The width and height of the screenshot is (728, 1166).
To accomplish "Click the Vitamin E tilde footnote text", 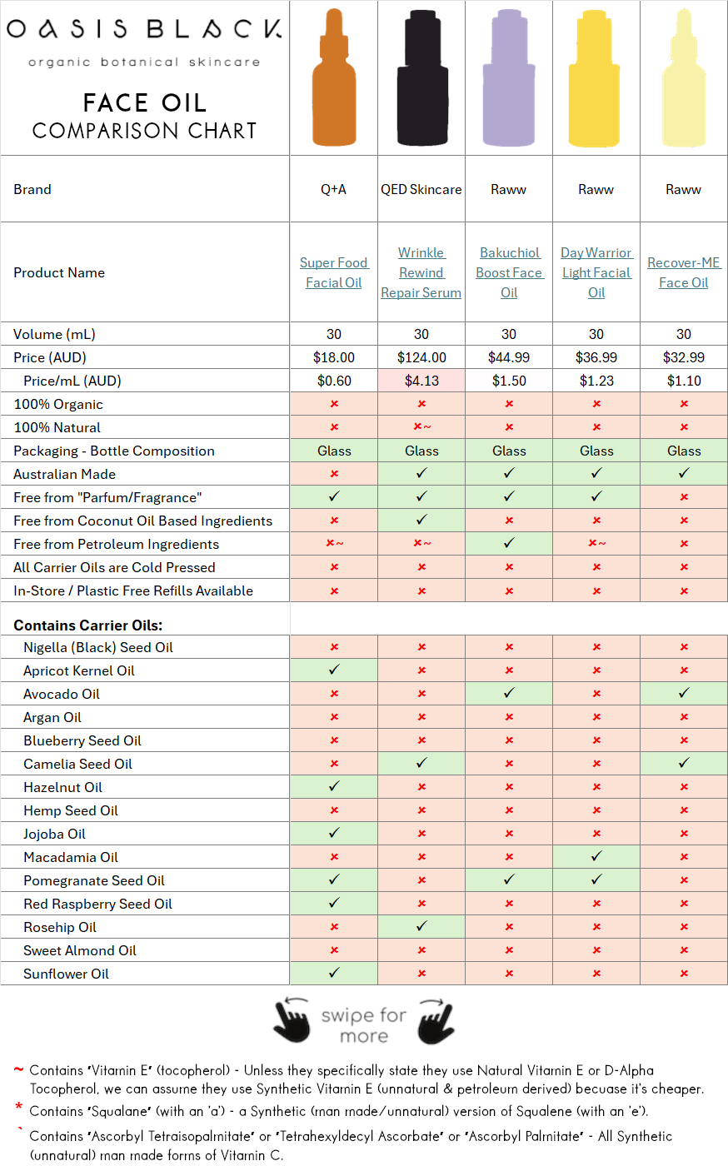I will coord(366,1079).
